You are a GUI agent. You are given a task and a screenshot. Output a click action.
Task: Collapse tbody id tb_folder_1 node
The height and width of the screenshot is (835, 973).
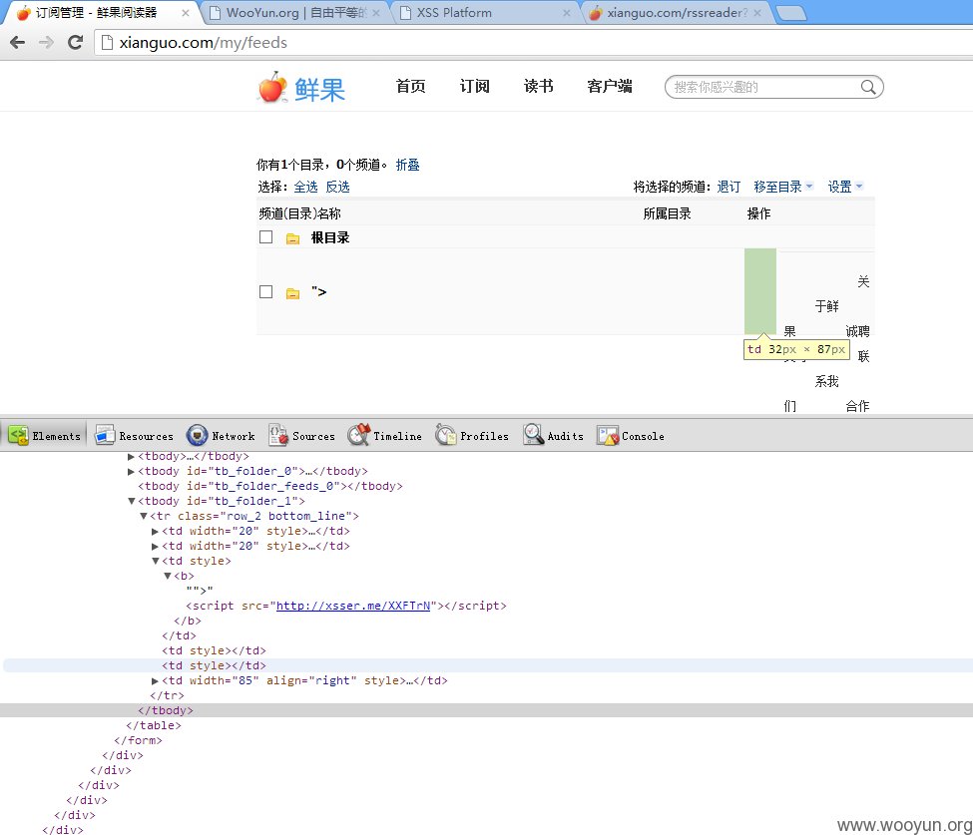click(x=131, y=501)
